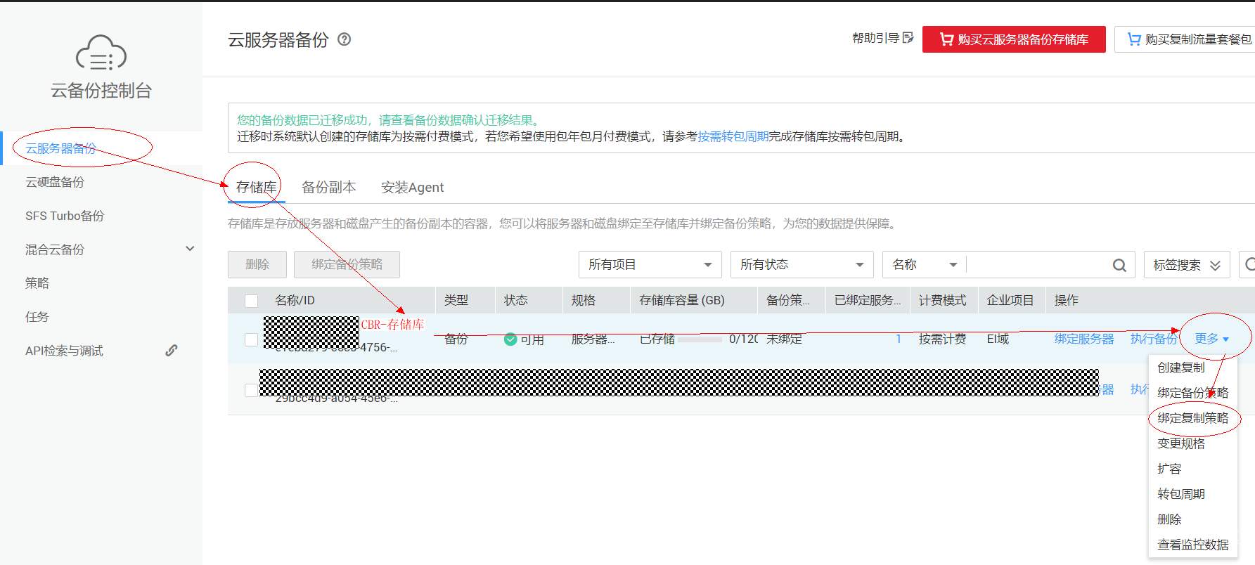
Task: Choose 查看监控数据 from the 更多 menu
Action: click(x=1192, y=545)
